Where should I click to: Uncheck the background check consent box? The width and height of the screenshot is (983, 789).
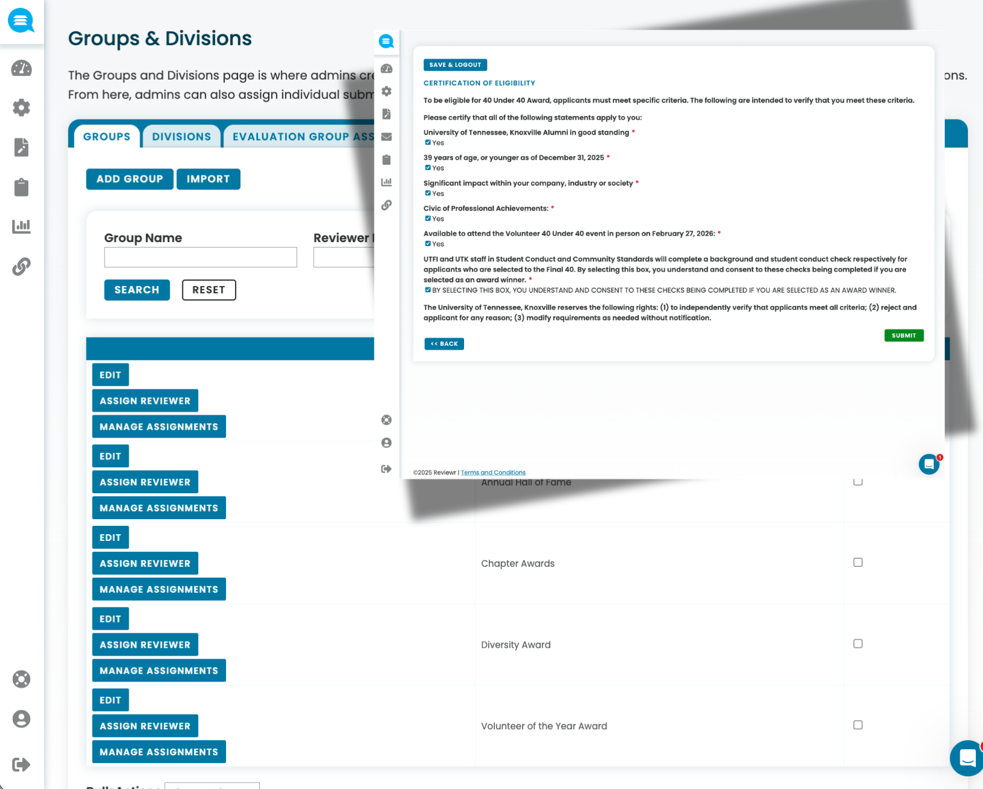point(427,290)
